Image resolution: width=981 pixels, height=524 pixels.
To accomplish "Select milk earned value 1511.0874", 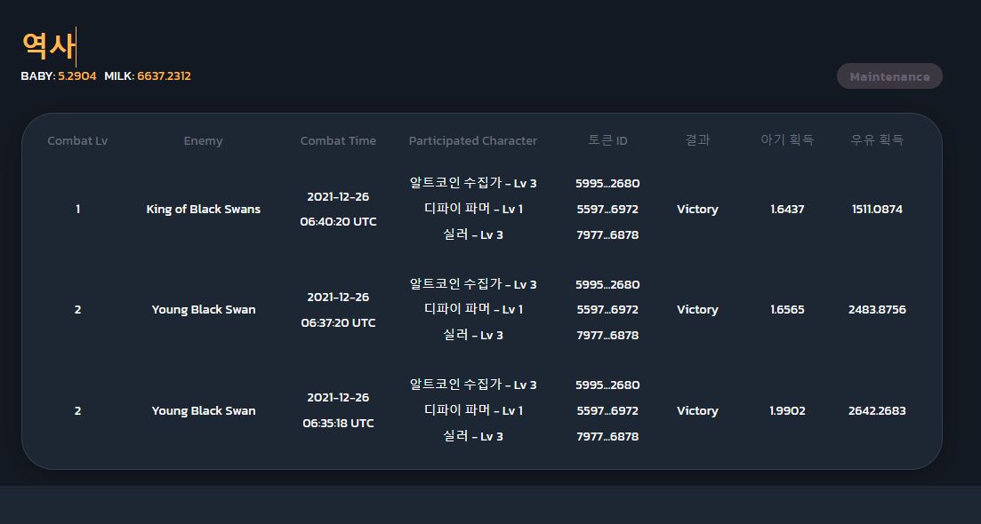I will click(877, 210).
